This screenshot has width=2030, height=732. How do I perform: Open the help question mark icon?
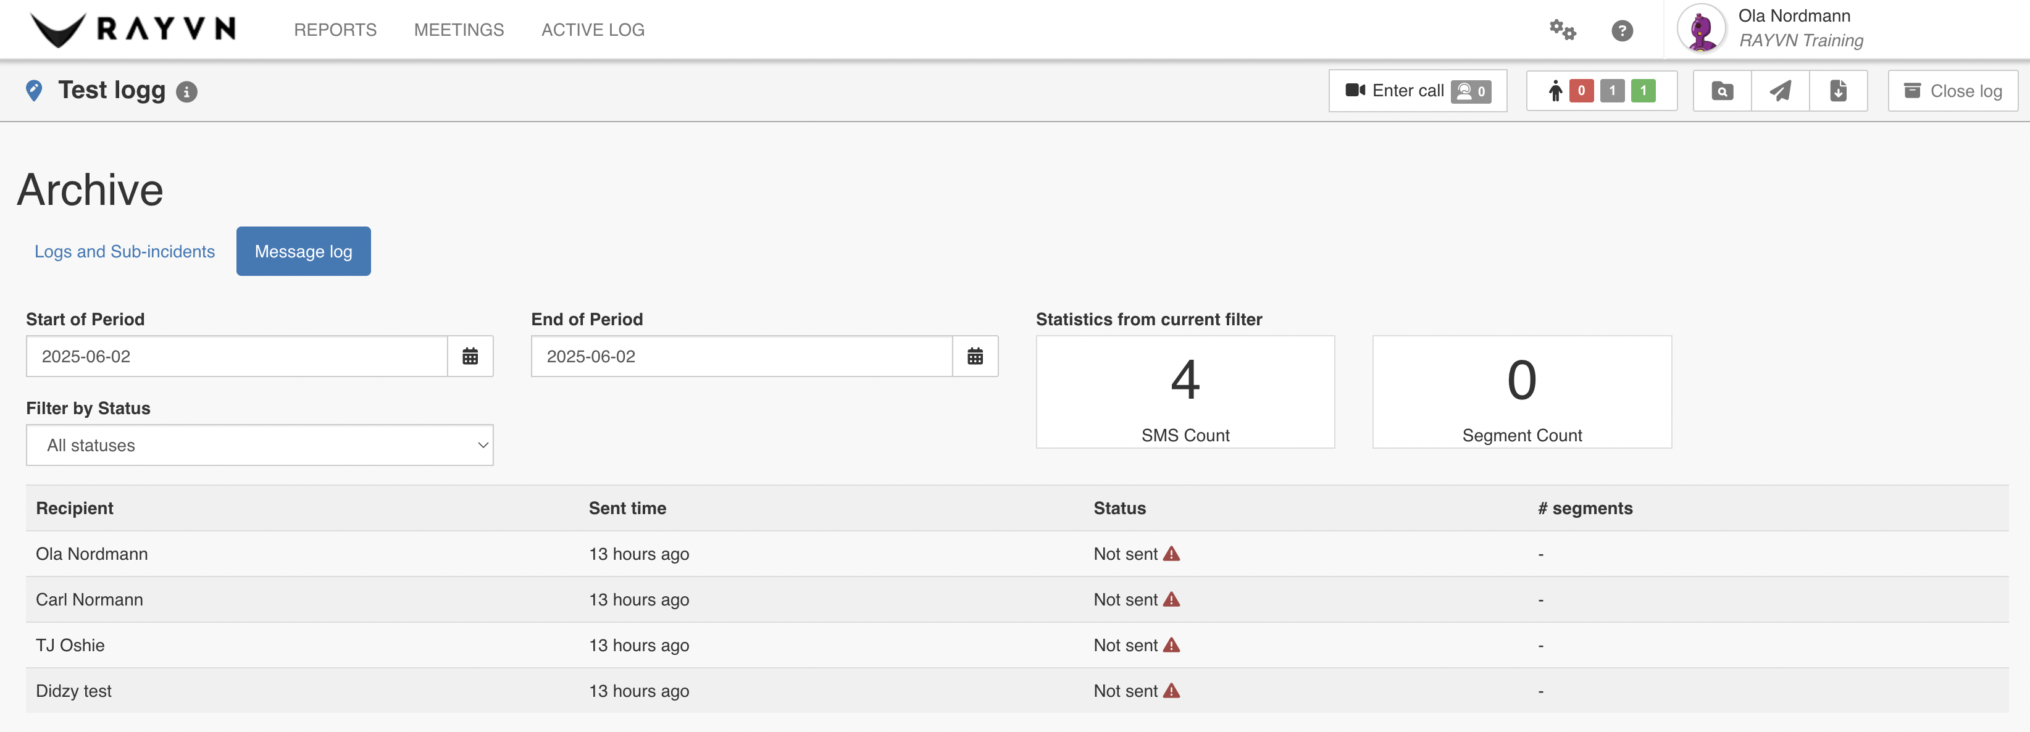(1622, 31)
